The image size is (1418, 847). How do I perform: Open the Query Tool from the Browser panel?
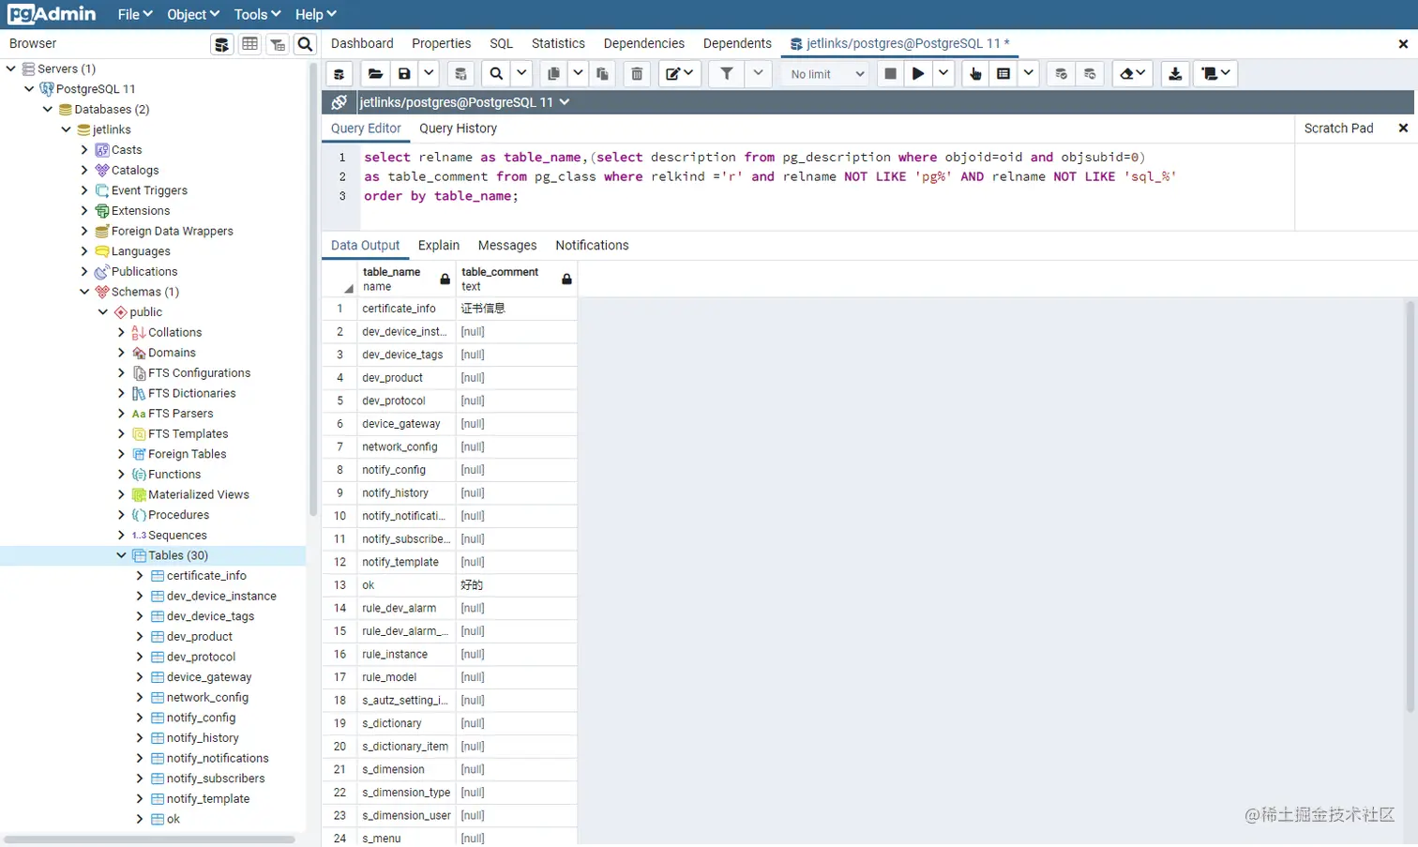(x=222, y=44)
